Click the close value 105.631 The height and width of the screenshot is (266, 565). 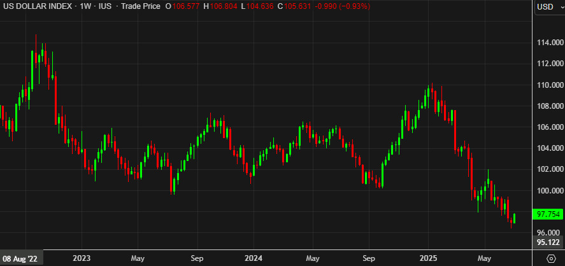click(x=297, y=6)
